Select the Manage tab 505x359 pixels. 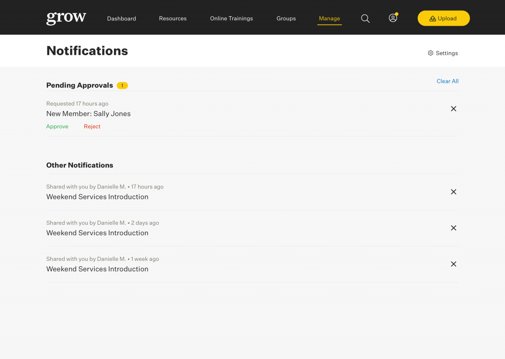point(329,18)
